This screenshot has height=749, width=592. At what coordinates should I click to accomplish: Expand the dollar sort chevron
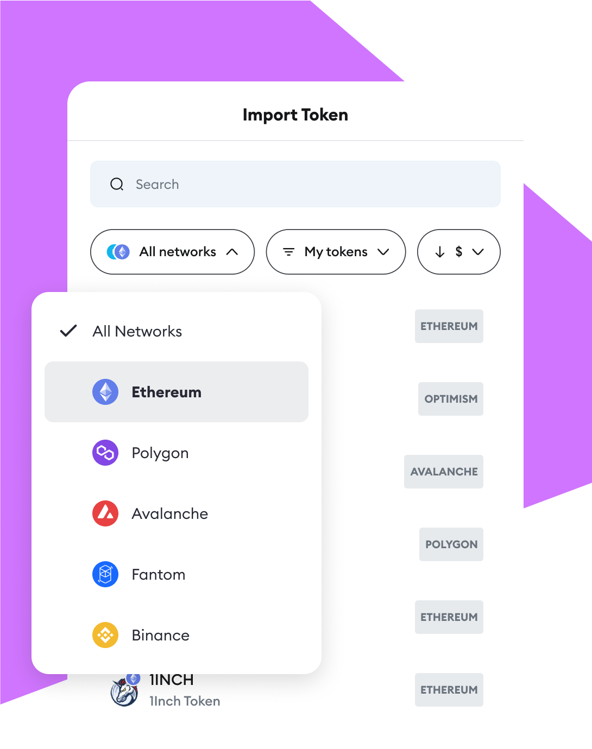478,252
